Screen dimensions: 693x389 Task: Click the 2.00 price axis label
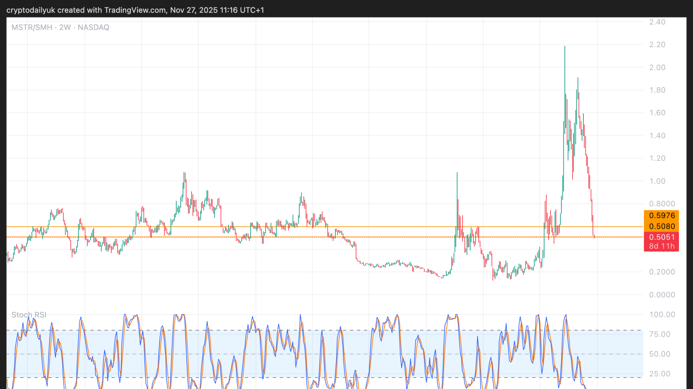point(657,67)
